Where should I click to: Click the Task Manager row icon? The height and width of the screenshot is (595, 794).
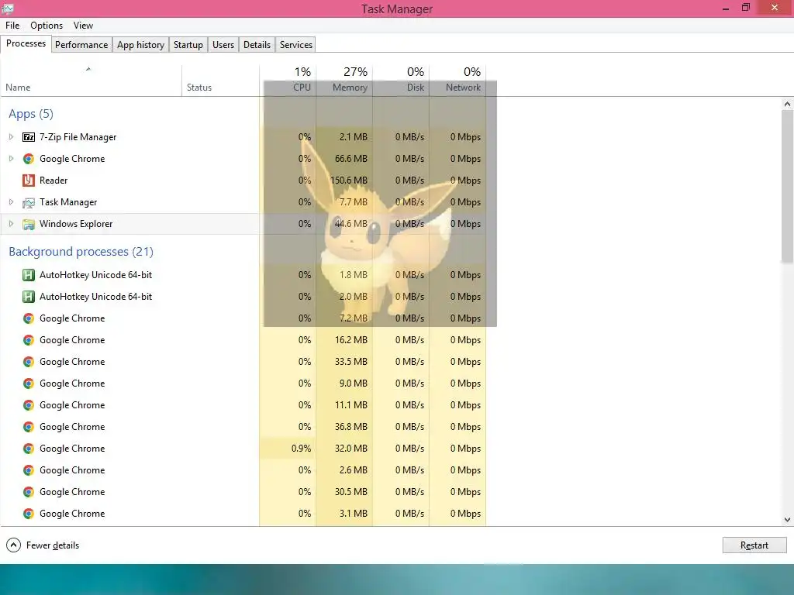pos(29,202)
